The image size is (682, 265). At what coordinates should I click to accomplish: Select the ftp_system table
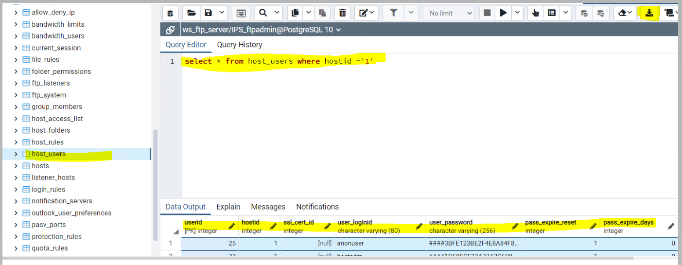pos(49,95)
